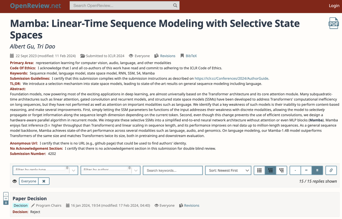Switch to nested reply layout

pos(282,170)
